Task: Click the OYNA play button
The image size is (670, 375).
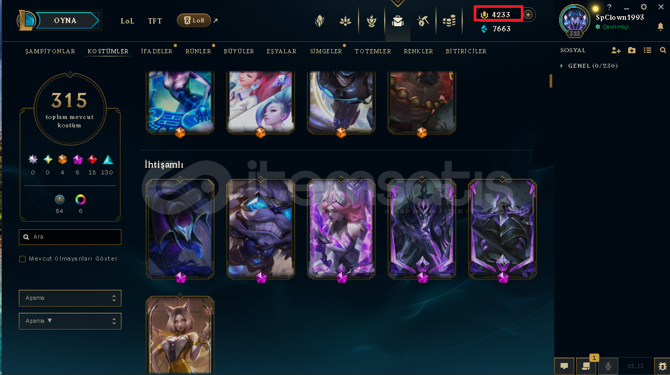Action: point(65,20)
